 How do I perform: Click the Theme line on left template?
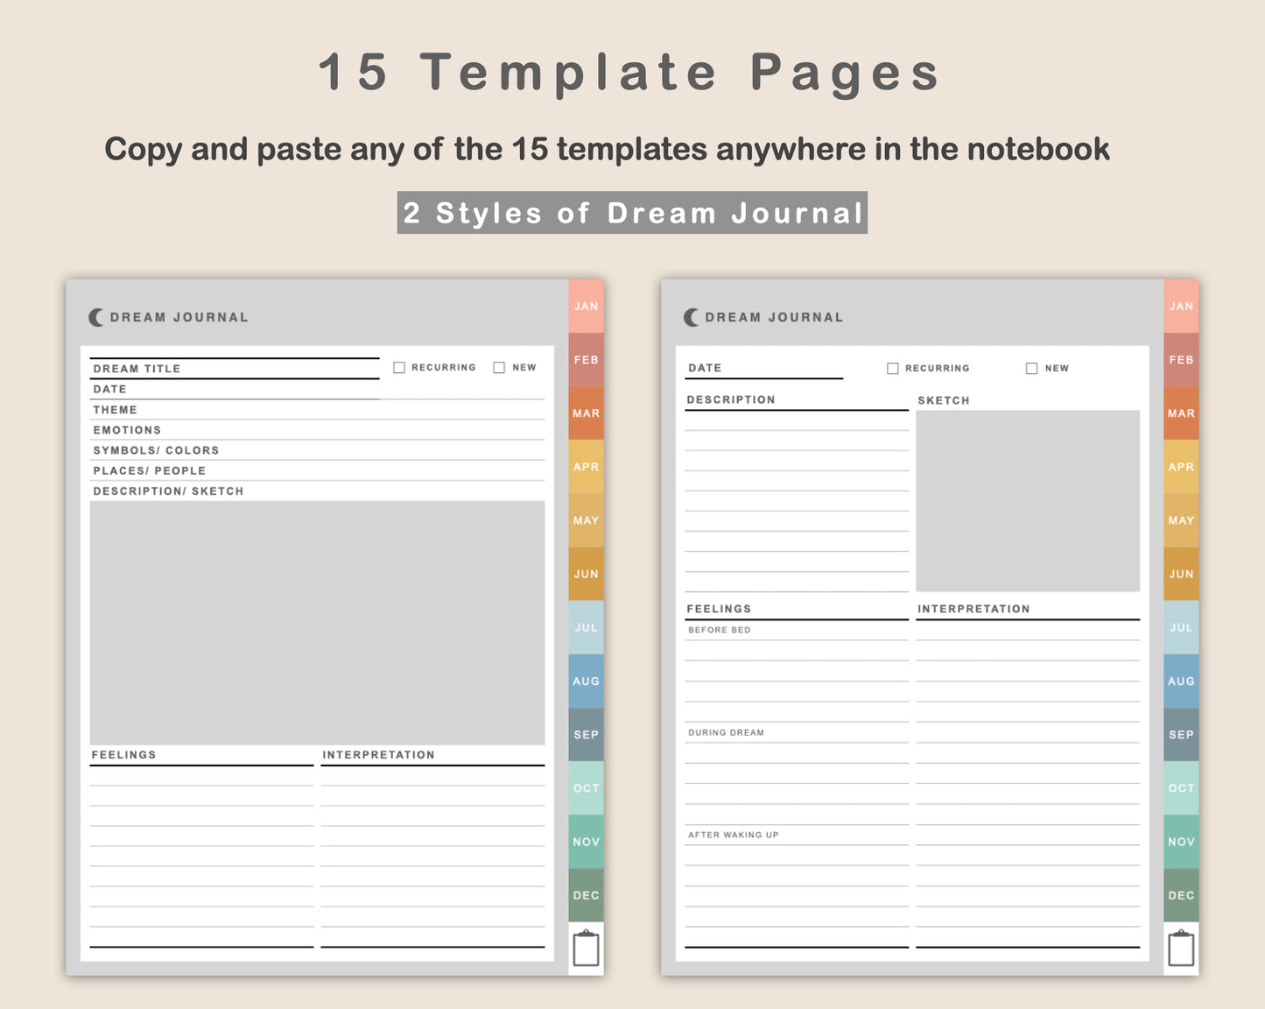tap(317, 410)
